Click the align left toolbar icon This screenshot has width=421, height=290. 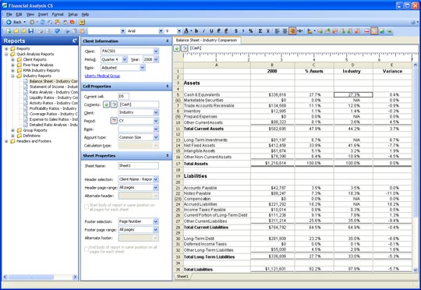coord(278,31)
